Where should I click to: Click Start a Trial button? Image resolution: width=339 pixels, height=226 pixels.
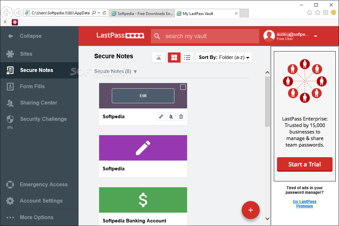click(x=305, y=164)
